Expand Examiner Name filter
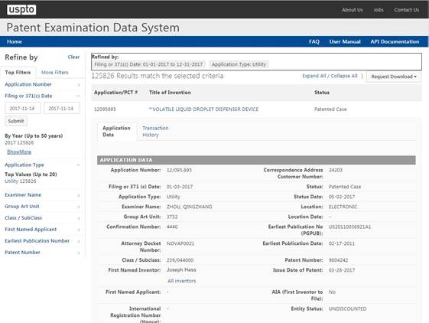The height and width of the screenshot is (323, 429). tap(42, 195)
